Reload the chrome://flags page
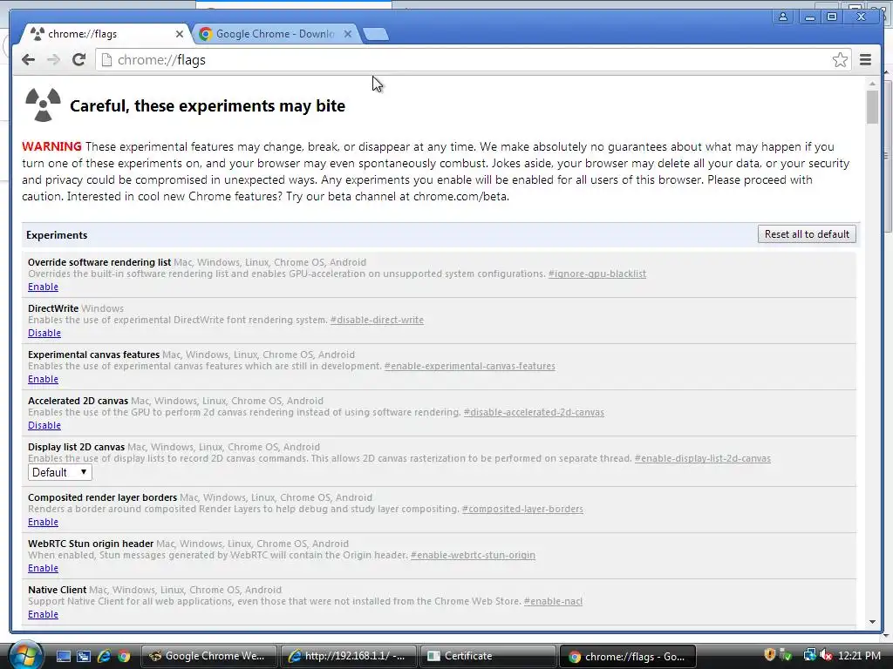Image resolution: width=893 pixels, height=669 pixels. 79,60
